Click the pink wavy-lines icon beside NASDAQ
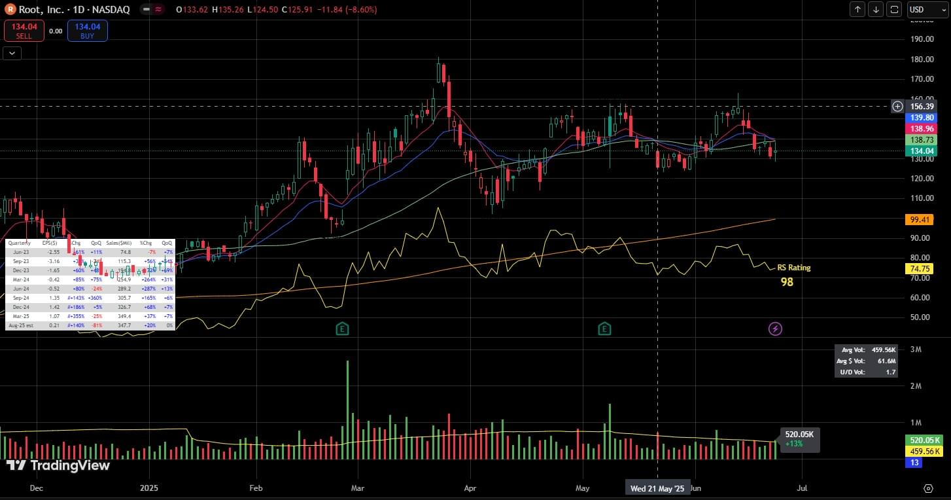This screenshot has height=500, width=951. coord(159,10)
